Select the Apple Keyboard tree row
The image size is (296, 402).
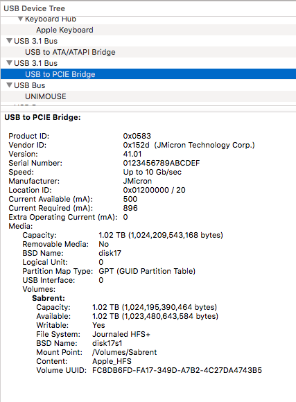pos(148,30)
